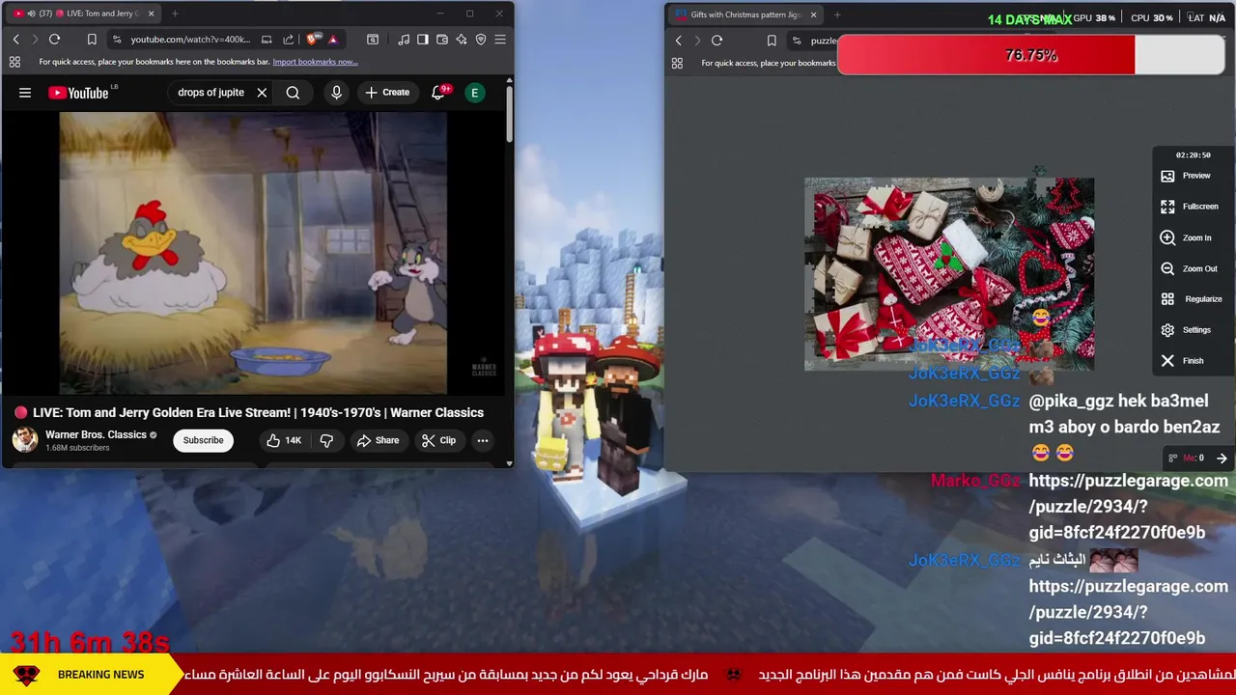Dislike the Tom and Jerry video
Screen dimensions: 1236x695
[326, 440]
